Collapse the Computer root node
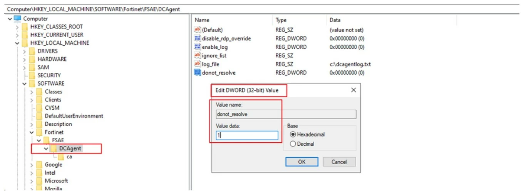Viewport: 526px width, 195px height. click(x=10, y=19)
